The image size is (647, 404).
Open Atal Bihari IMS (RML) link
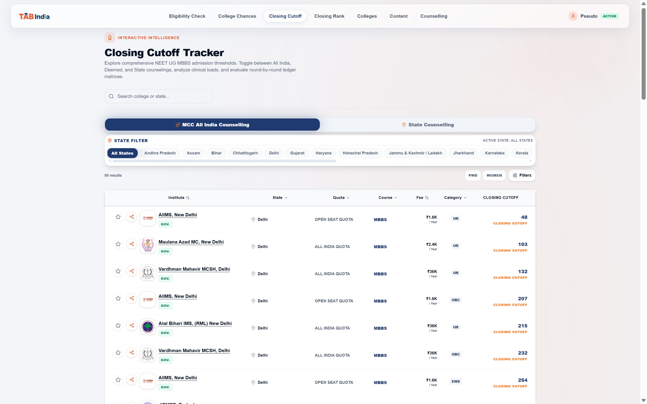point(195,323)
